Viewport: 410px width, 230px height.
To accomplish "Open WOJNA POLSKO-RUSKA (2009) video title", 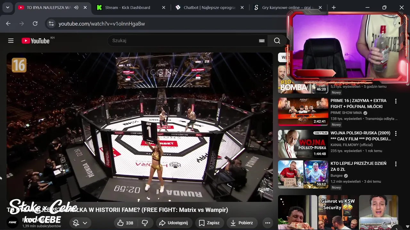I will (x=361, y=136).
